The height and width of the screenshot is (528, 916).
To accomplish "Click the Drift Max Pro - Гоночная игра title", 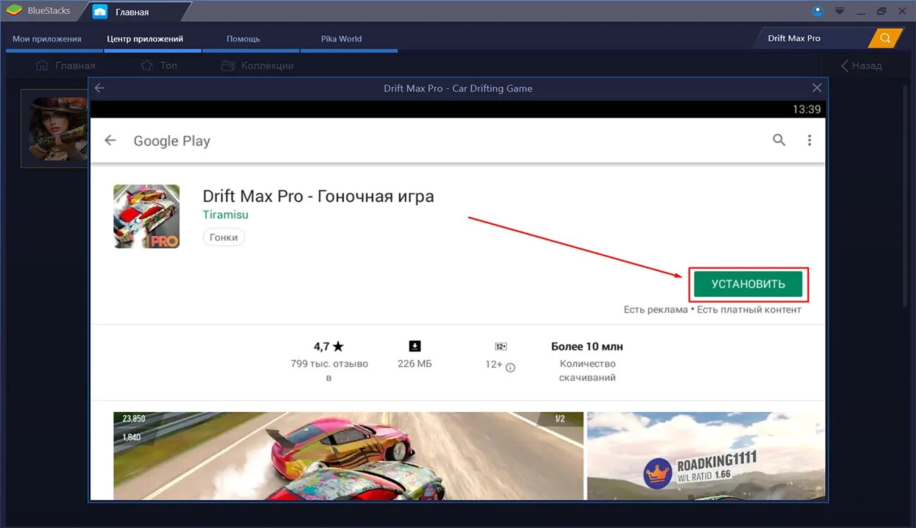I will tap(318, 196).
